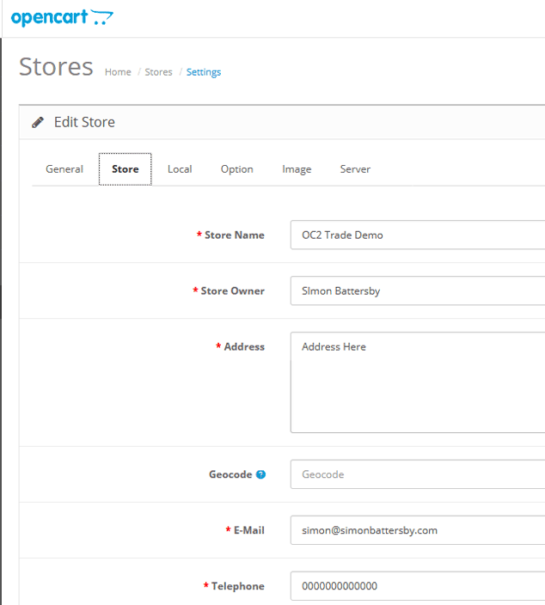Focus the empty Geocode field
The height and width of the screenshot is (605, 545).
pyautogui.click(x=418, y=474)
